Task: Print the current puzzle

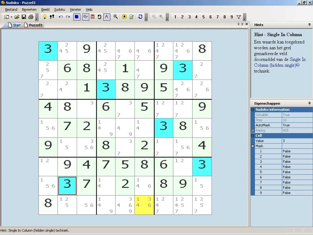Action: [x=31, y=17]
